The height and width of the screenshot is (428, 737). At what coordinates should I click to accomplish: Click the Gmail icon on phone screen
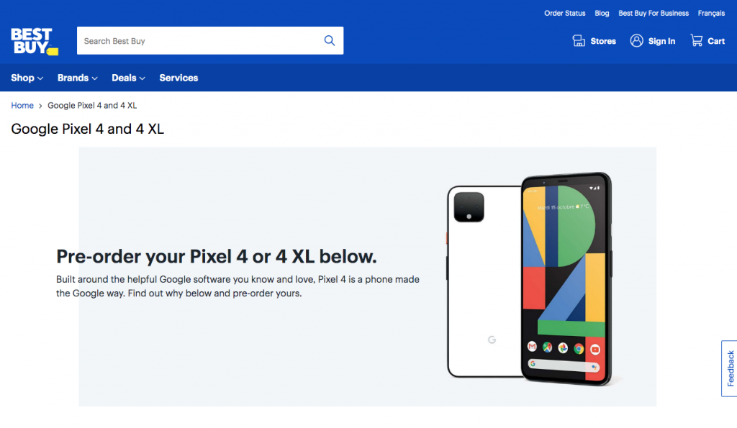[x=532, y=346]
